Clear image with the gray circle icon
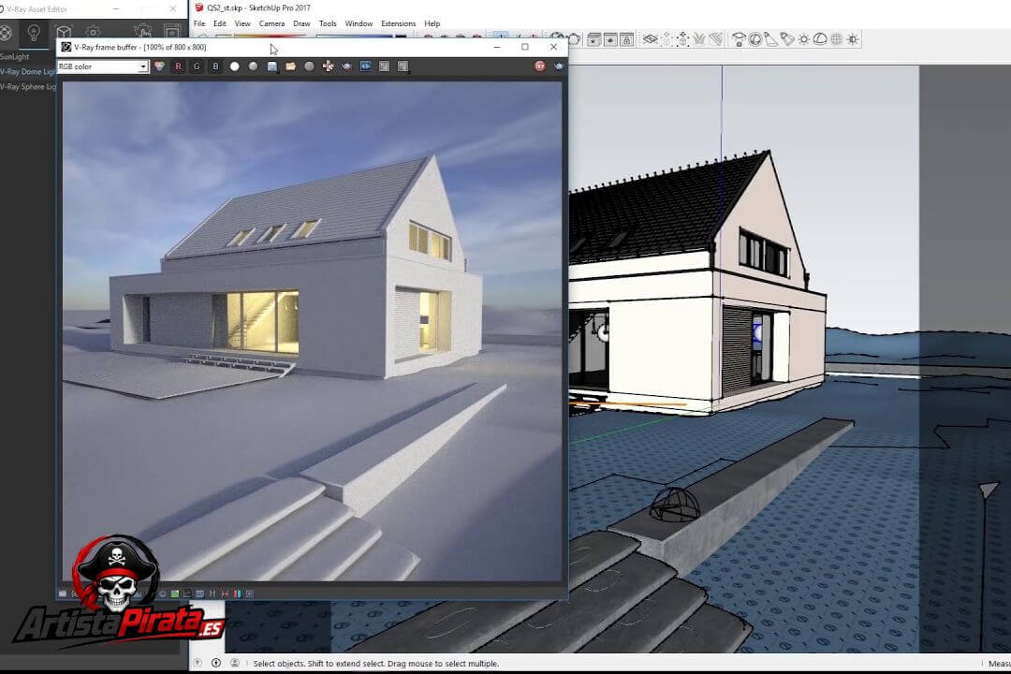The height and width of the screenshot is (674, 1011). pyautogui.click(x=310, y=66)
